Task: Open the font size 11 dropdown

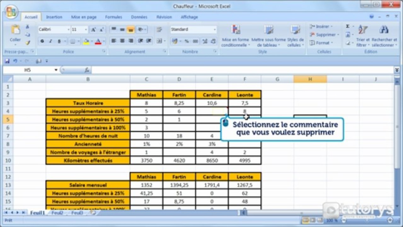Action: pos(86,30)
